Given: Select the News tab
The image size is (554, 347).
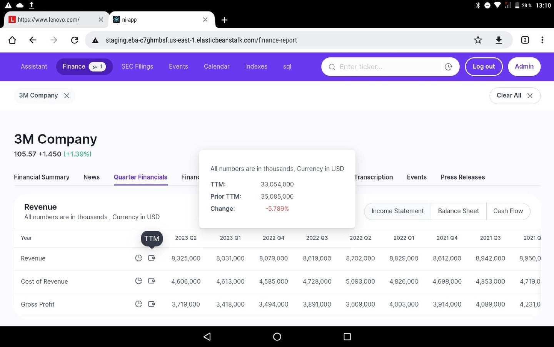Looking at the screenshot, I should coord(92,177).
